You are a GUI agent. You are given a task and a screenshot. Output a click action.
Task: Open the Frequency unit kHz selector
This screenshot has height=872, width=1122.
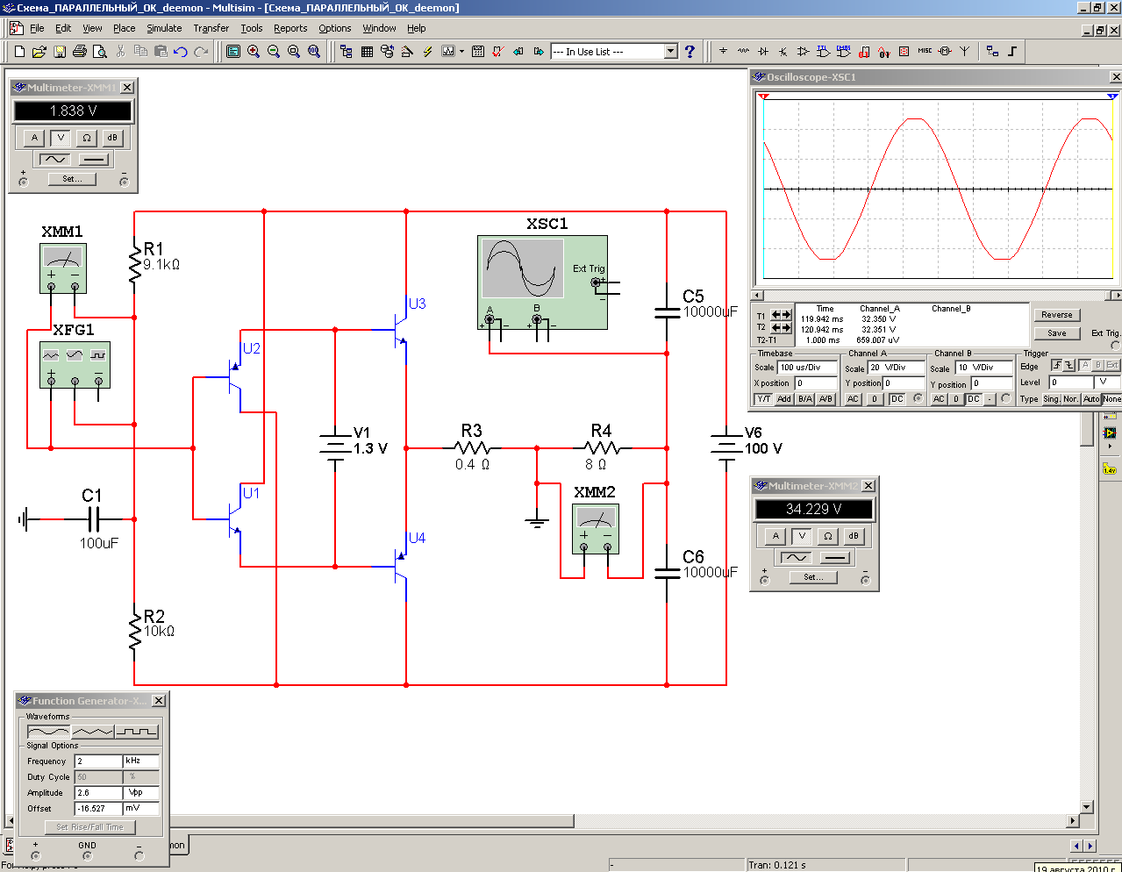tap(140, 761)
